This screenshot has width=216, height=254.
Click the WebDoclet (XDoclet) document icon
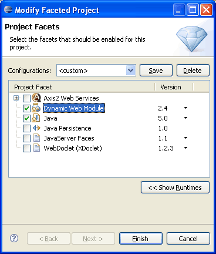tap(36, 148)
